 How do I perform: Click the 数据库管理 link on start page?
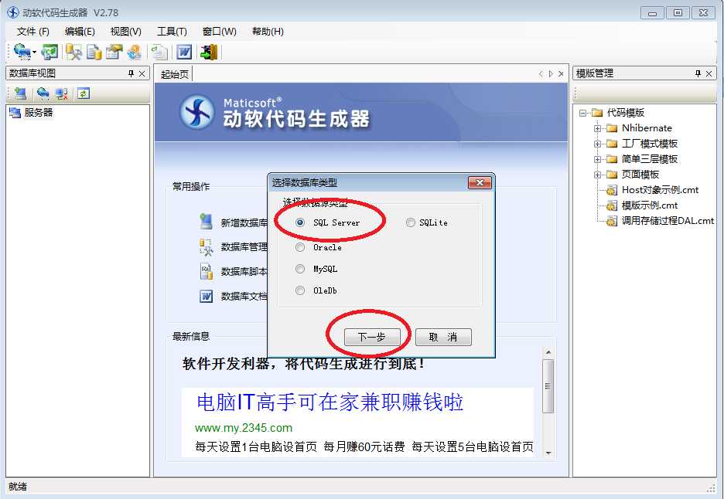tap(244, 247)
